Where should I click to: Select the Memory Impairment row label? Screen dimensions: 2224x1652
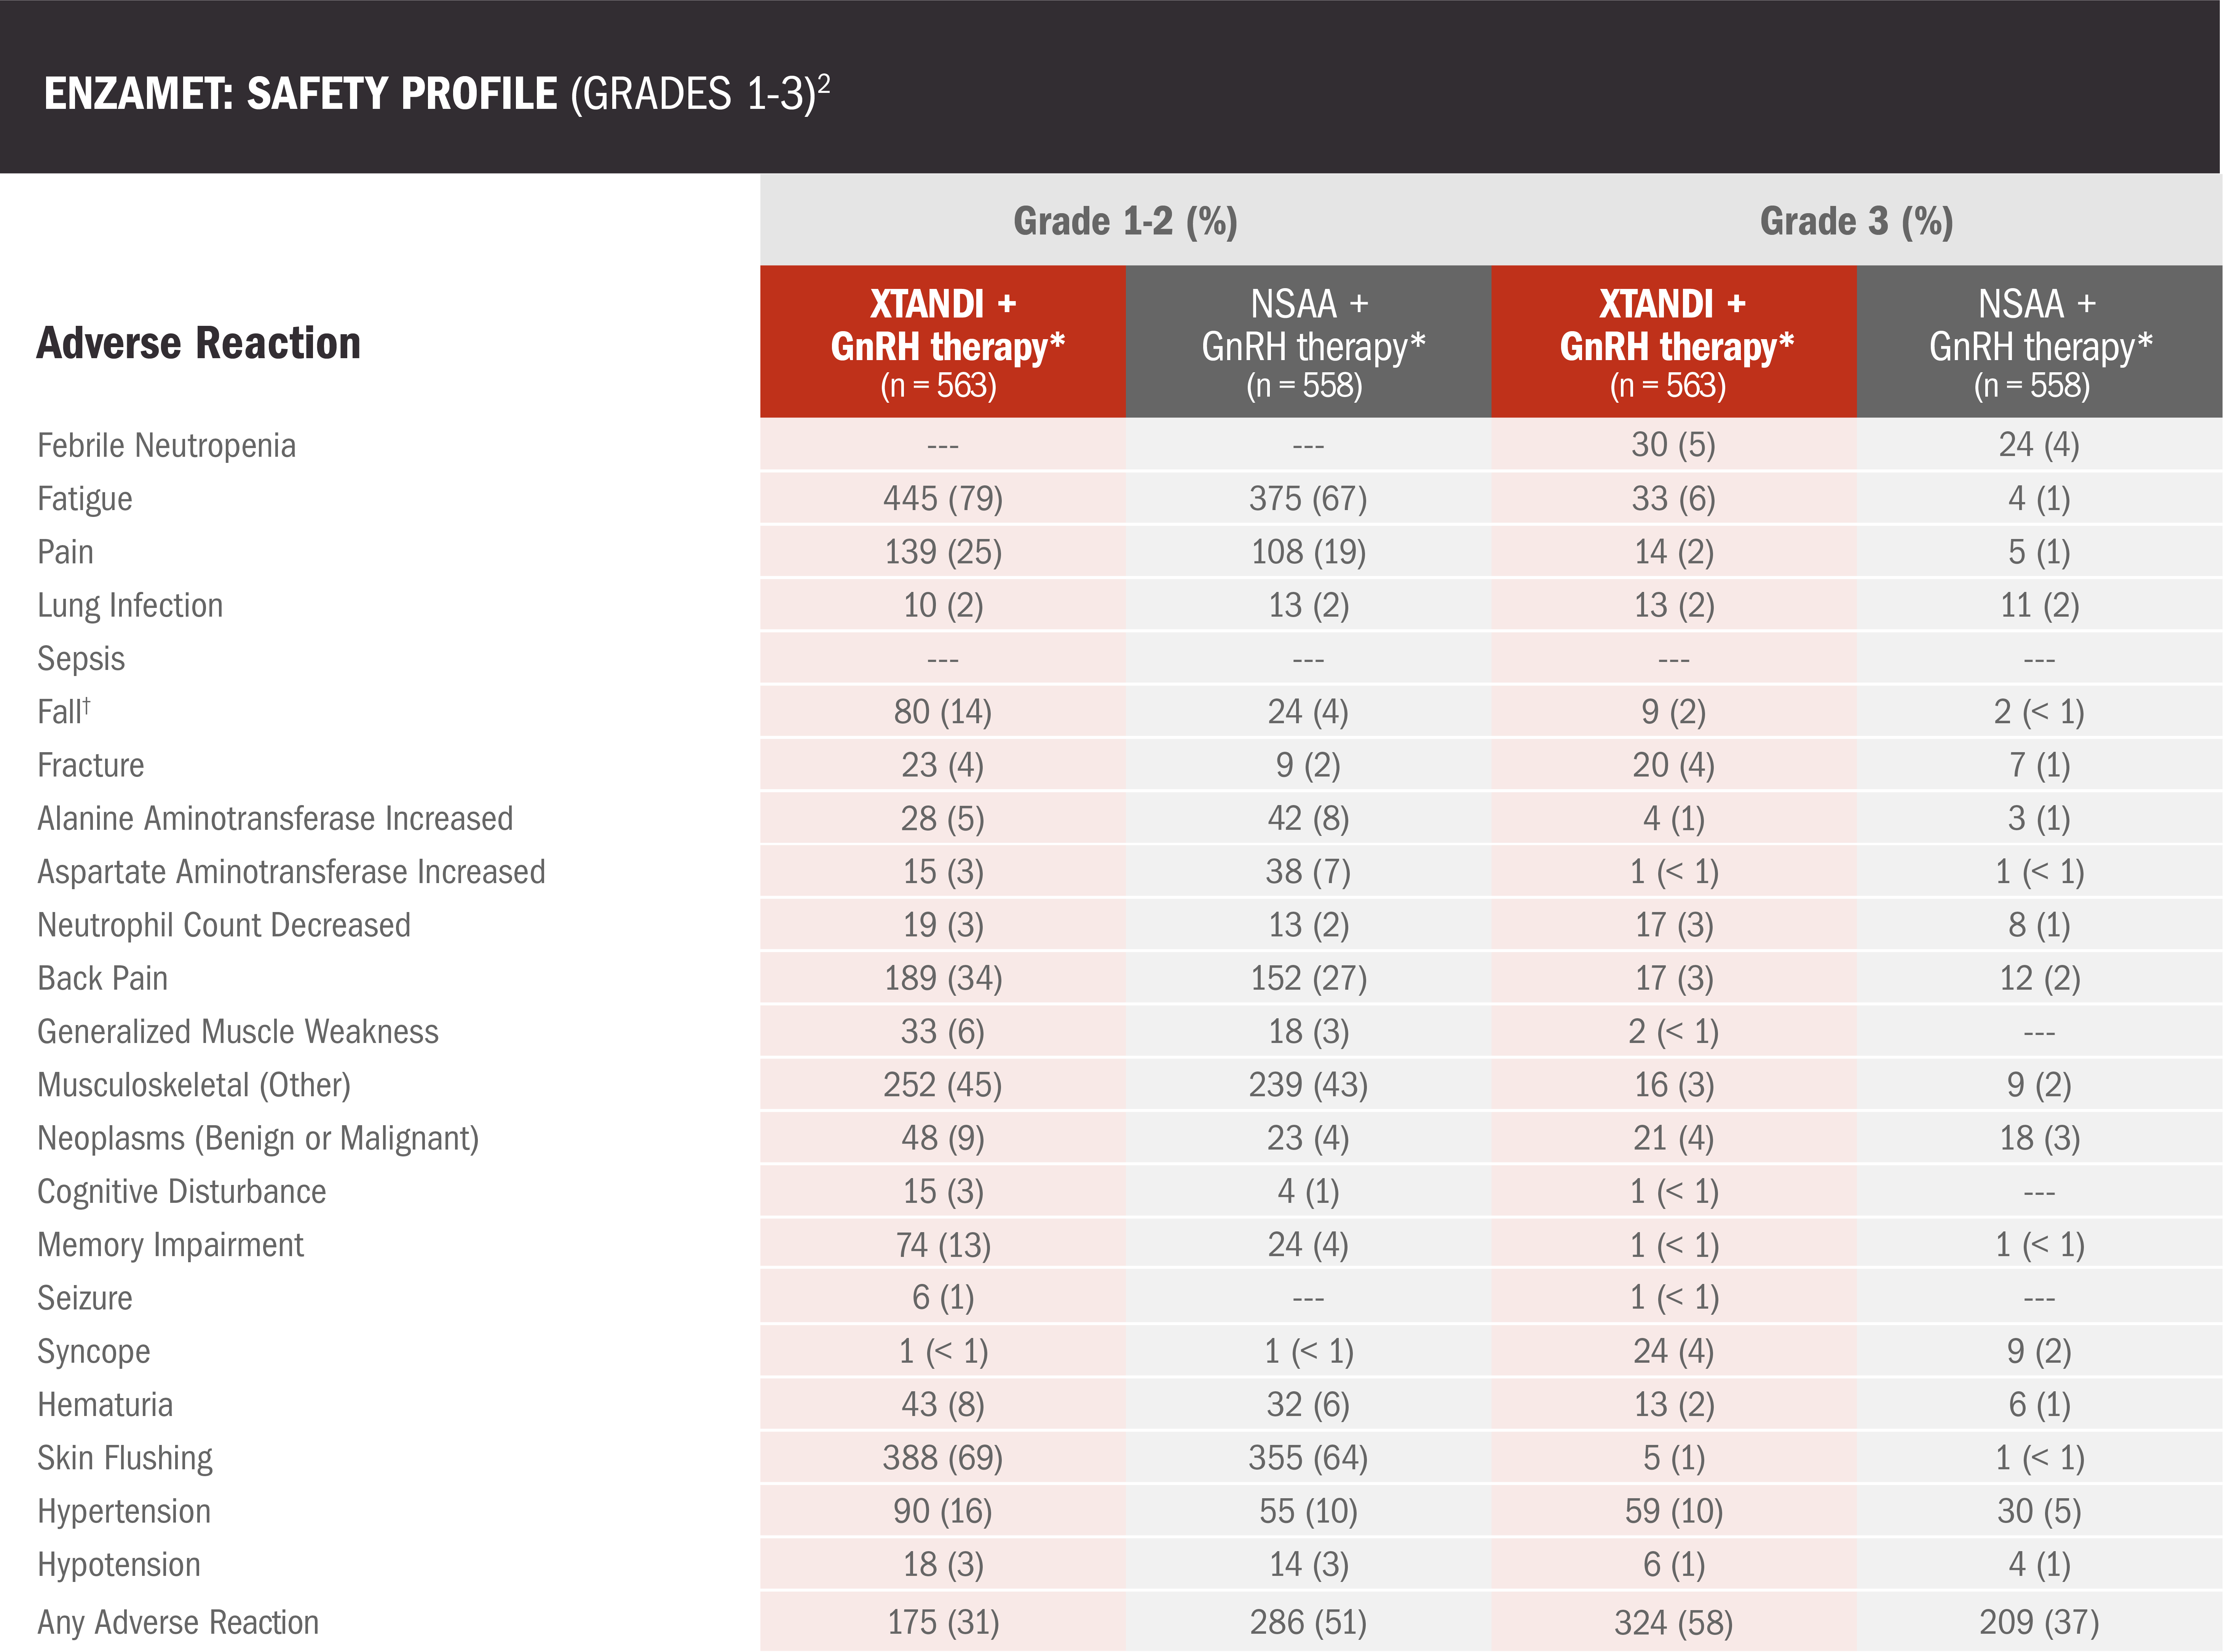point(170,1245)
